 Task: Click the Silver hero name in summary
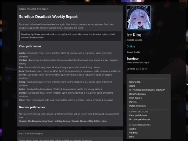point(22,100)
